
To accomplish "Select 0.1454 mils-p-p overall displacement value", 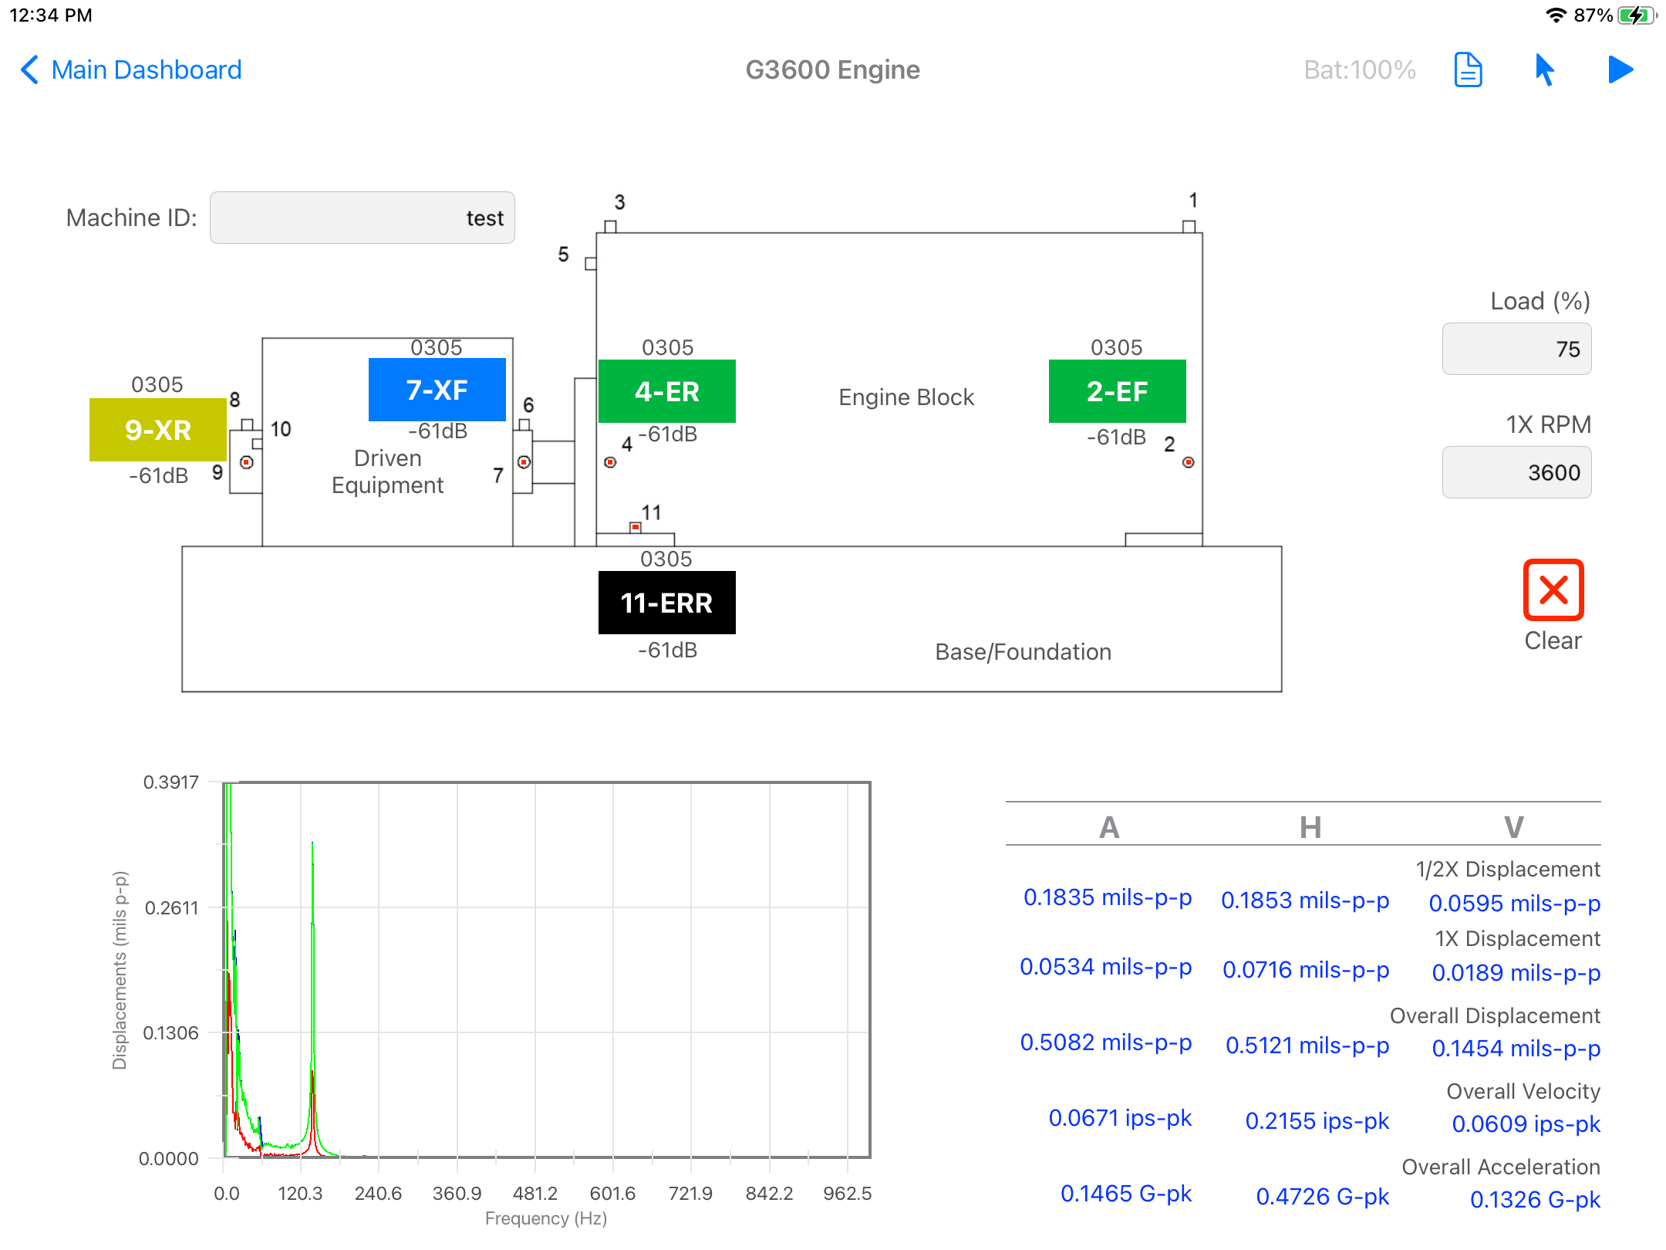I will click(1516, 1049).
